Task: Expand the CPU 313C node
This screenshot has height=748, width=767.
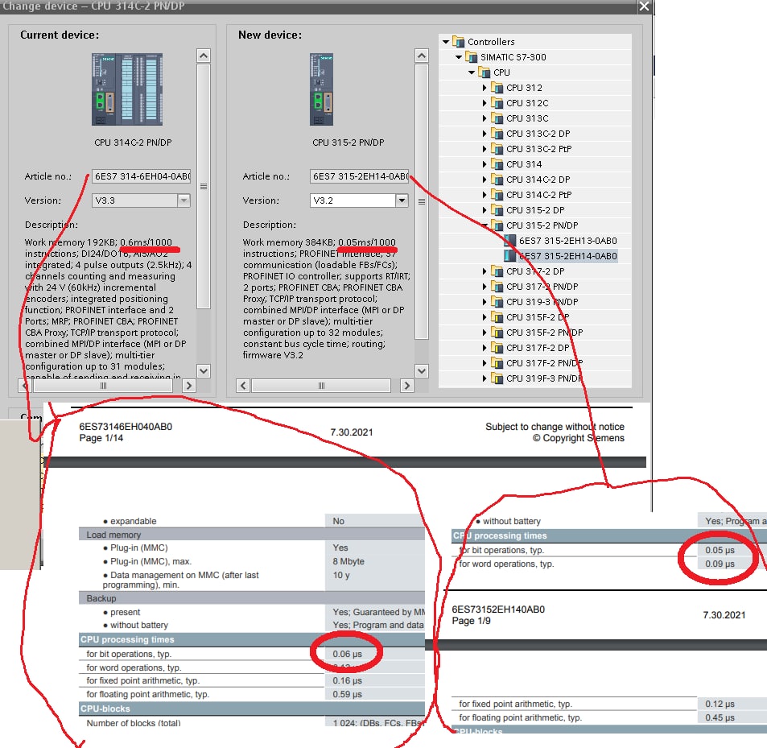Action: click(x=485, y=118)
